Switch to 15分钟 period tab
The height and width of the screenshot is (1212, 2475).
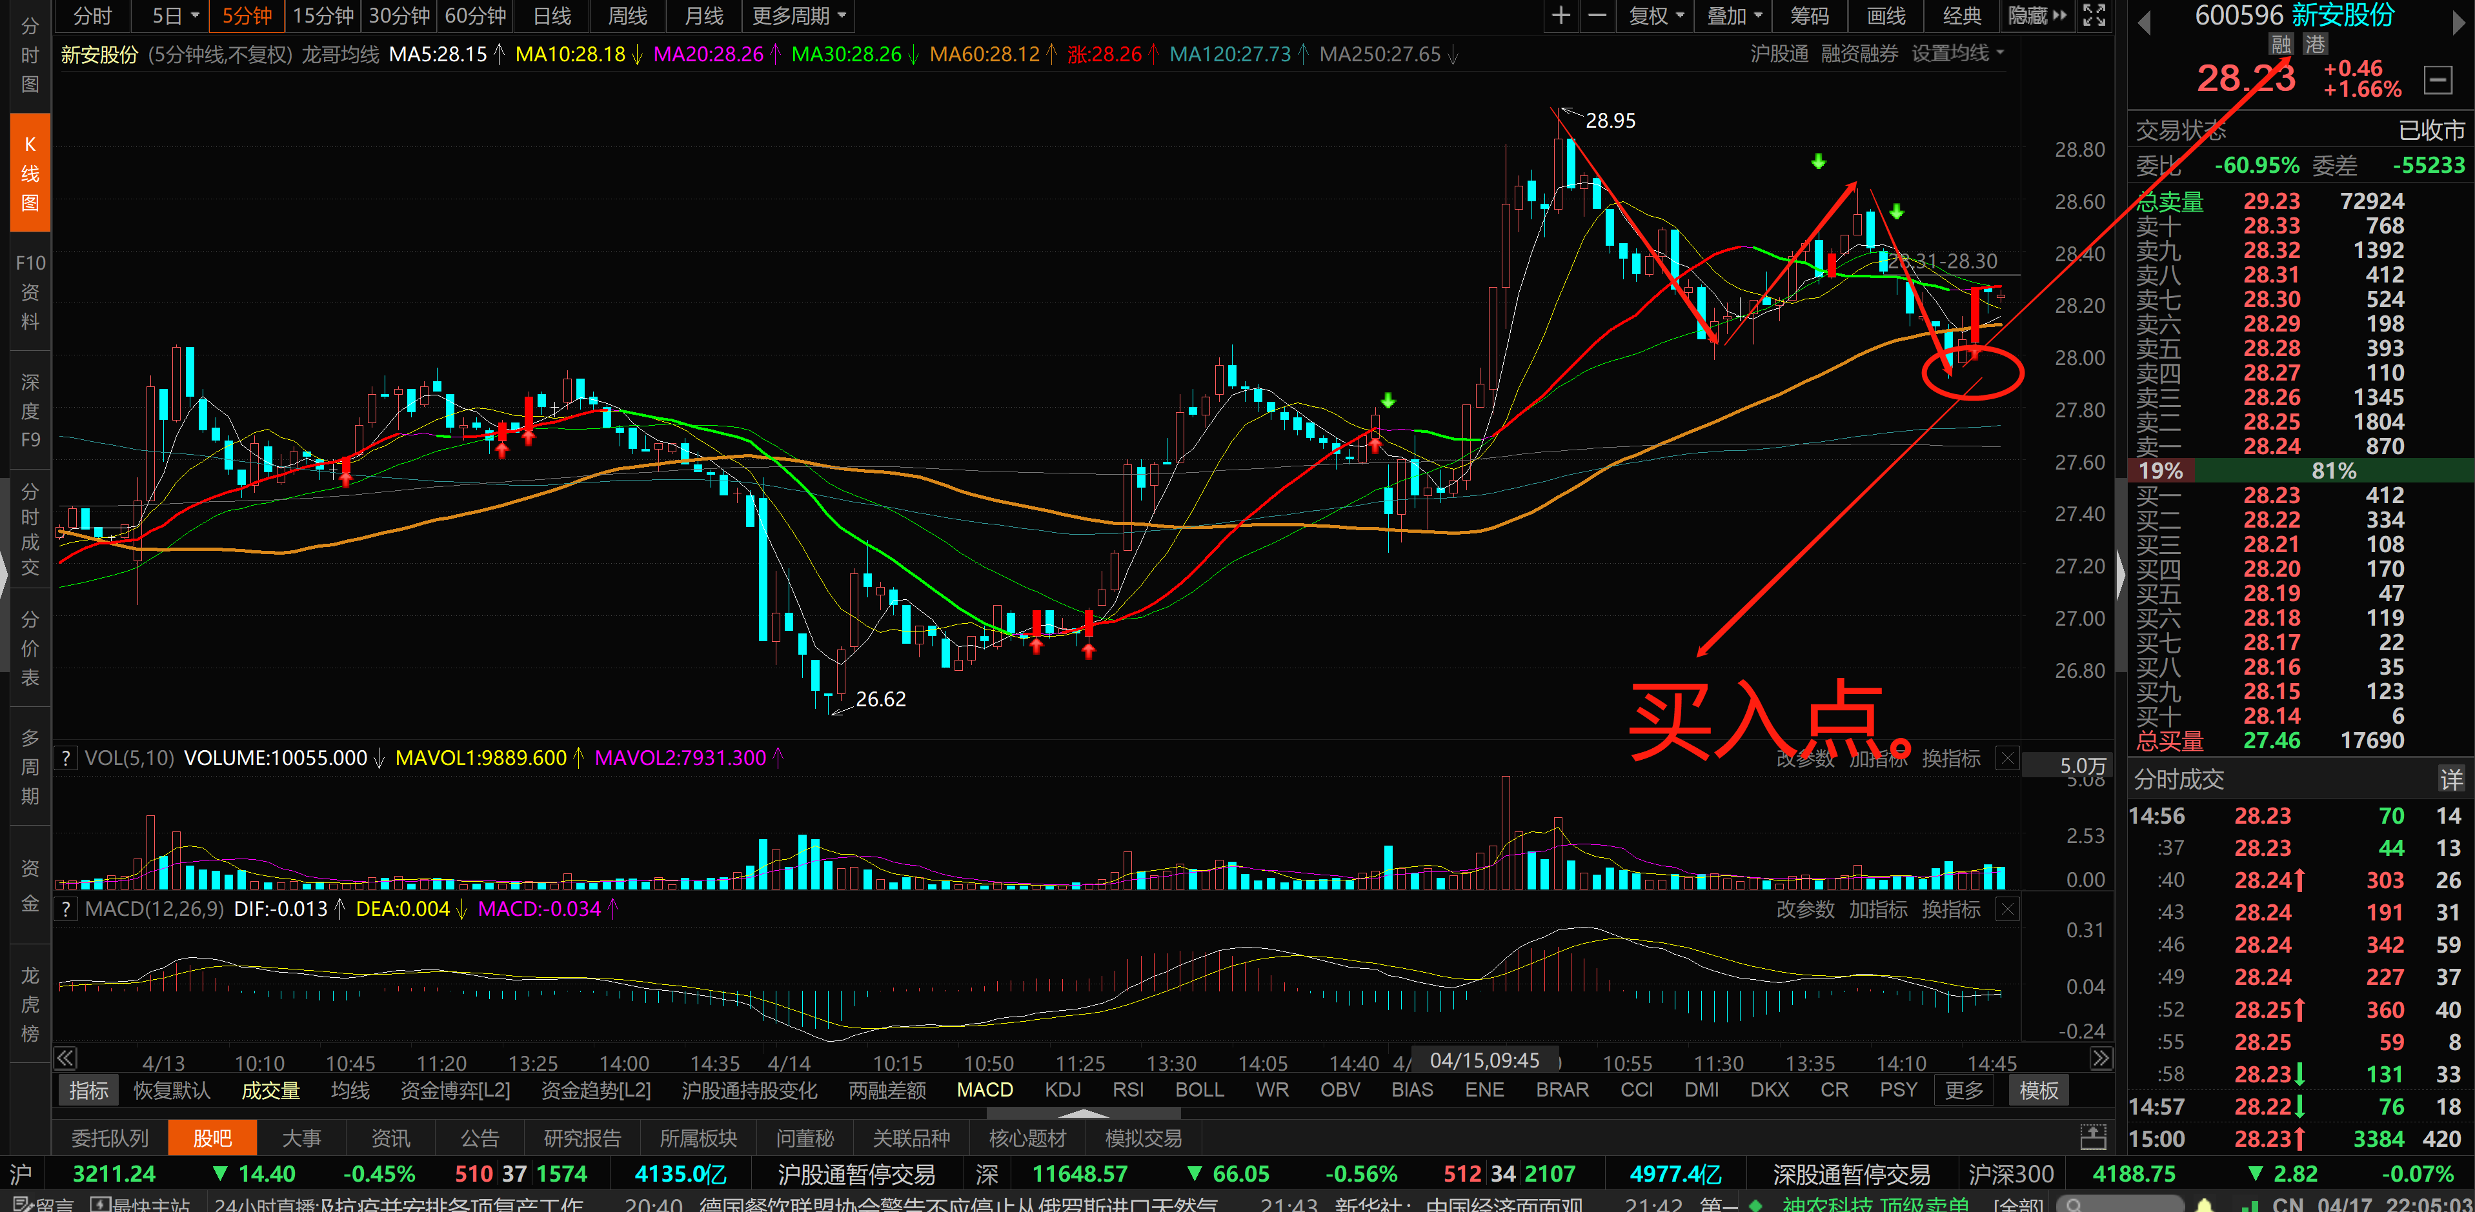click(323, 15)
